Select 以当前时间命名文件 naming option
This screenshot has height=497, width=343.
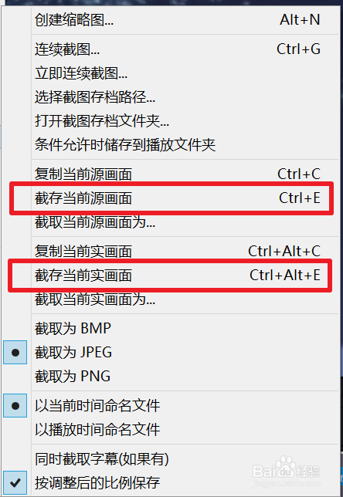pos(171,406)
